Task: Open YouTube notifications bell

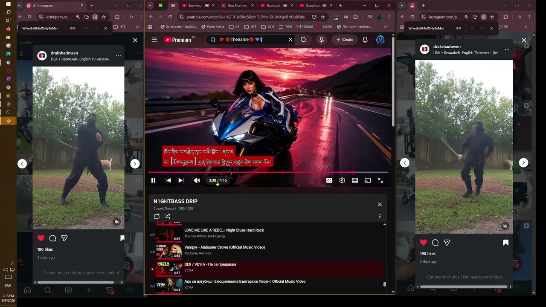Action: tap(365, 40)
